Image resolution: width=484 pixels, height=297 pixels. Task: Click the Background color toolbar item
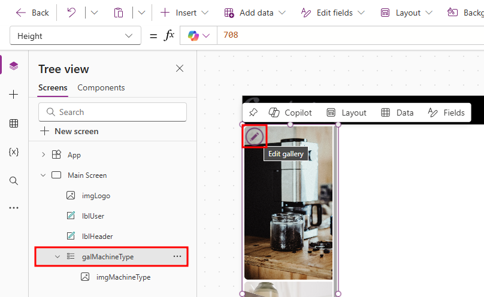click(x=465, y=13)
